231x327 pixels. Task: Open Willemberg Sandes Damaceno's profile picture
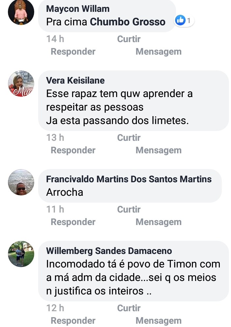click(21, 254)
